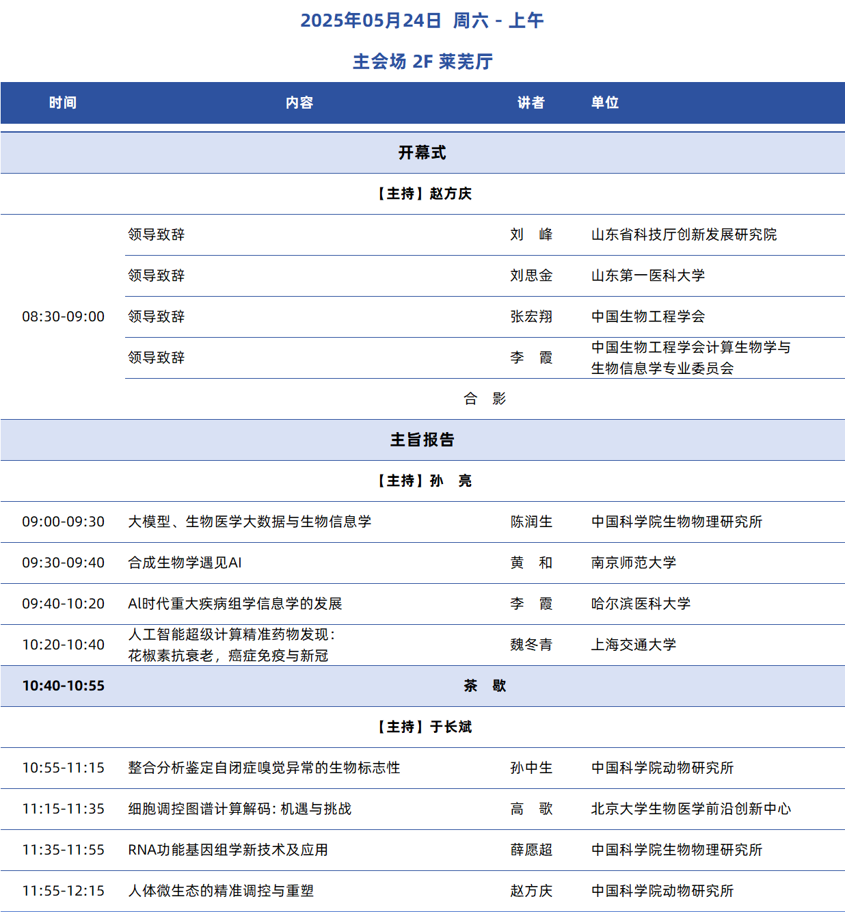Viewport: 845px width, 912px height.
Task: Click the time cell "09:30-09:40"
Action: 64,563
